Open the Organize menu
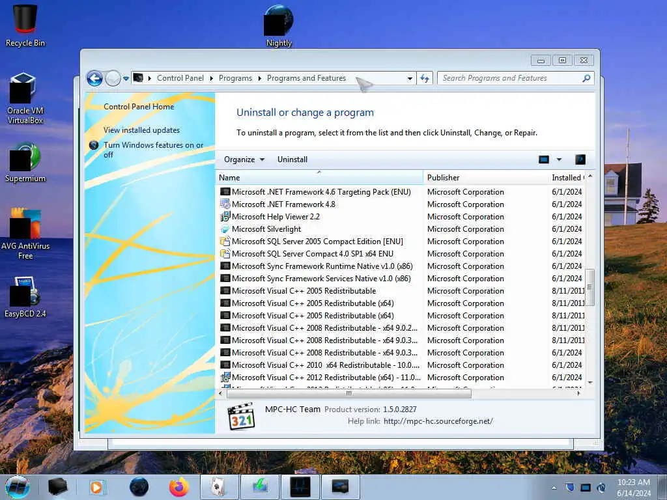This screenshot has height=500, width=667. coord(244,160)
